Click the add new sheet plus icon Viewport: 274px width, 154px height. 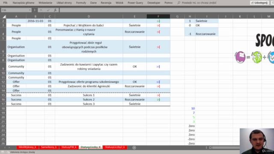pyautogui.click(x=134, y=148)
